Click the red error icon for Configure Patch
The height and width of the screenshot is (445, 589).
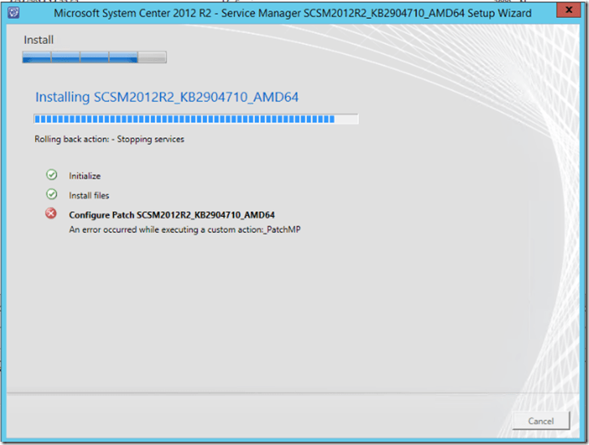(51, 214)
